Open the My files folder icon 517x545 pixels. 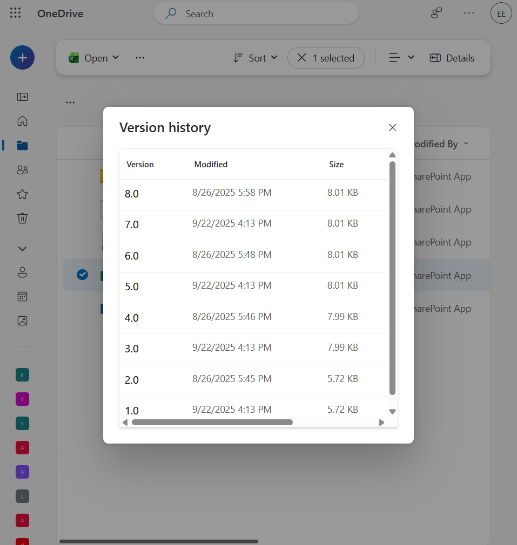click(22, 145)
